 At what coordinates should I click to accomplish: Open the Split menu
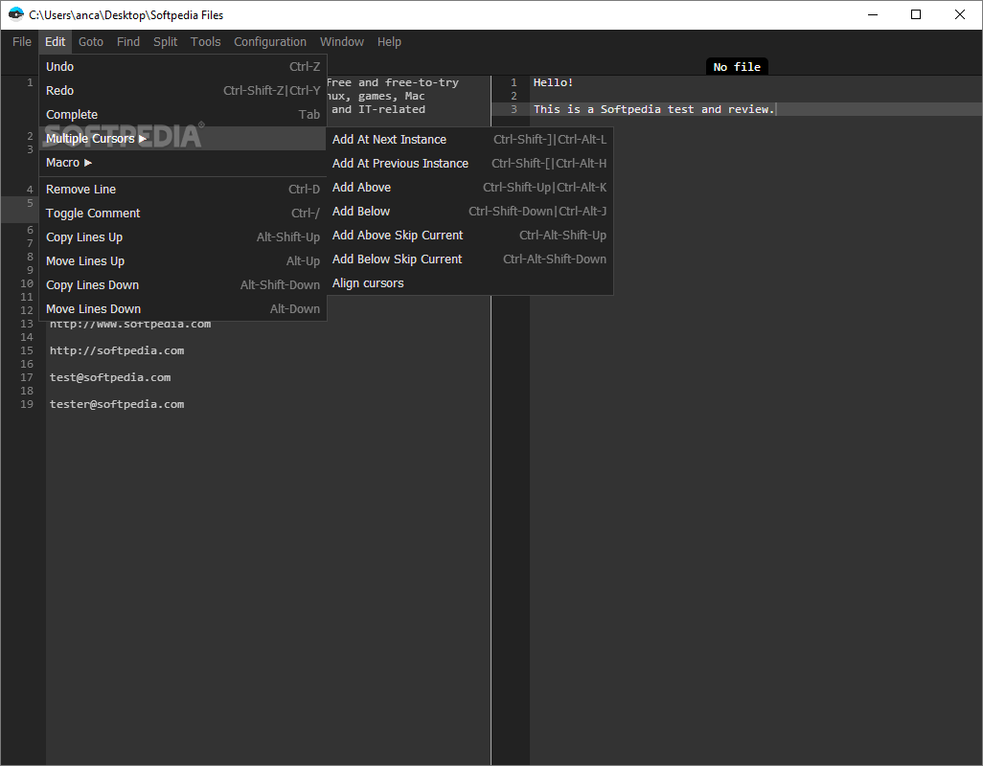coord(166,42)
